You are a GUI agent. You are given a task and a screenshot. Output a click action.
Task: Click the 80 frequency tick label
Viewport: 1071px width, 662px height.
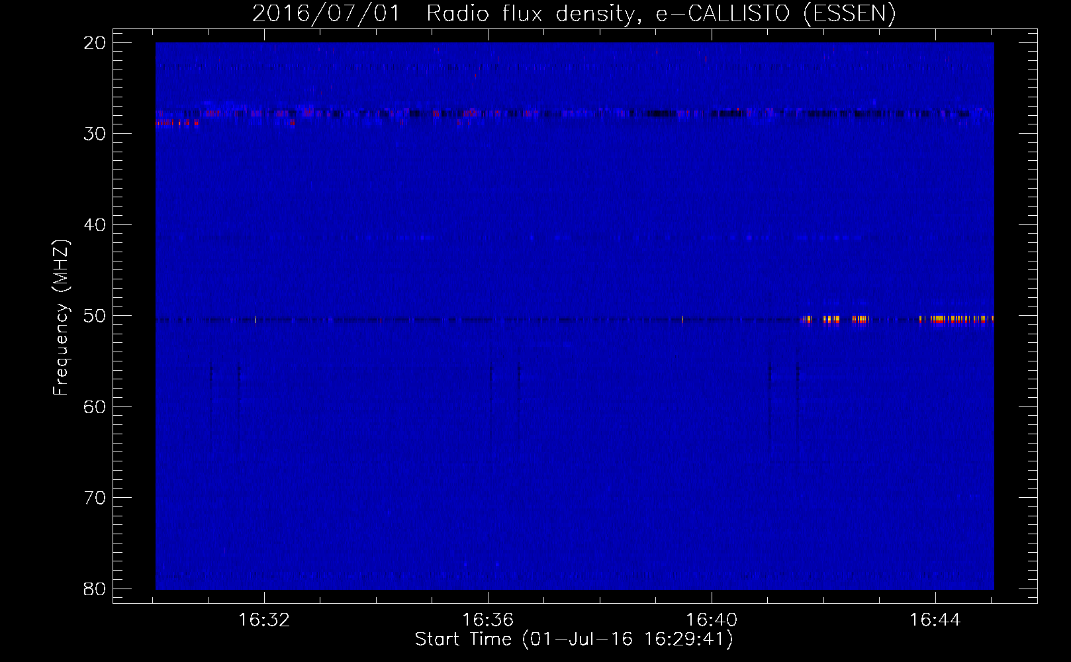[95, 589]
